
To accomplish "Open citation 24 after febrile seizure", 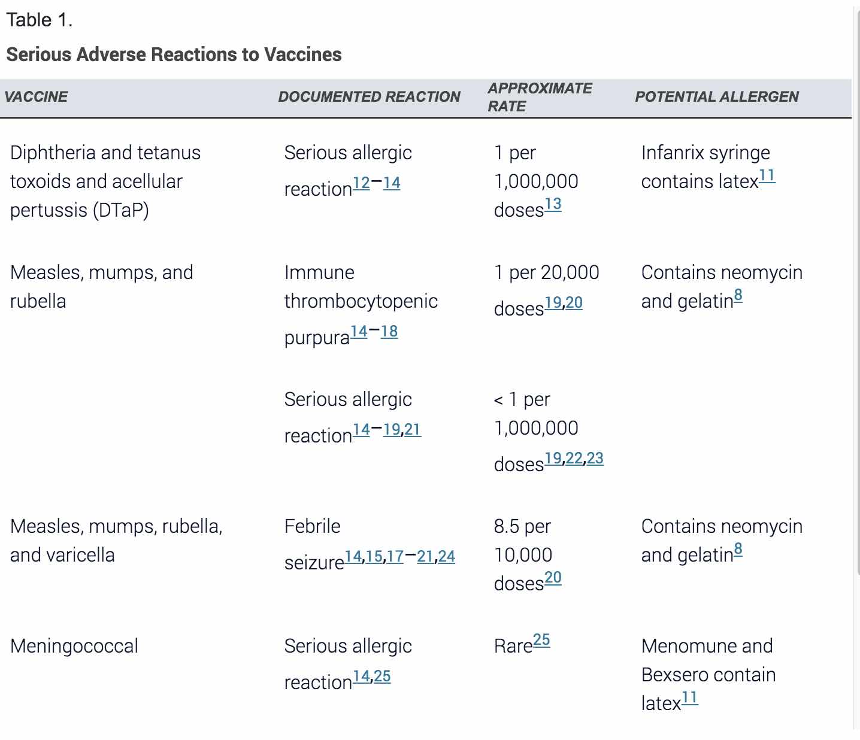I will [x=446, y=557].
